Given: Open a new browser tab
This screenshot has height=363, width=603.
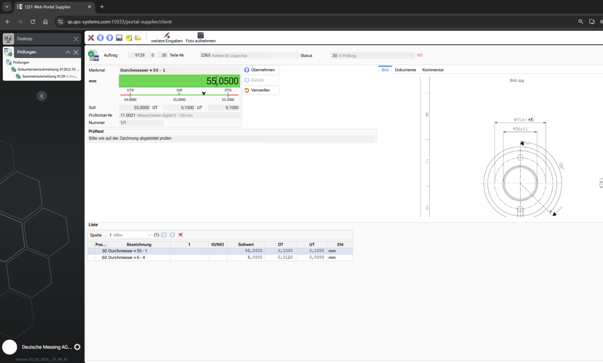Looking at the screenshot, I should 102,7.
